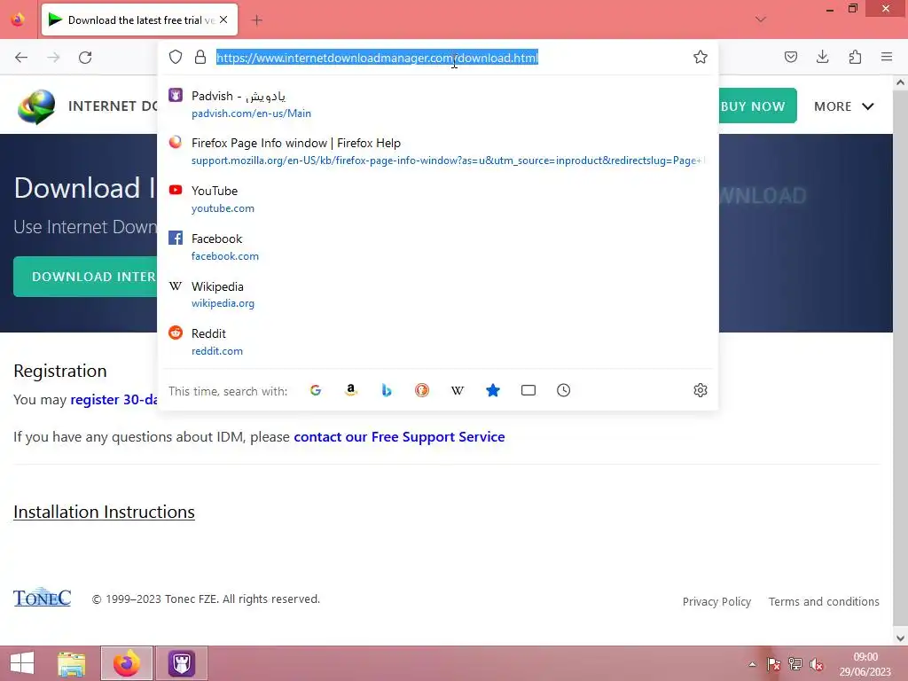Image resolution: width=908 pixels, height=681 pixels.
Task: Search this time with Google
Action: tap(316, 390)
